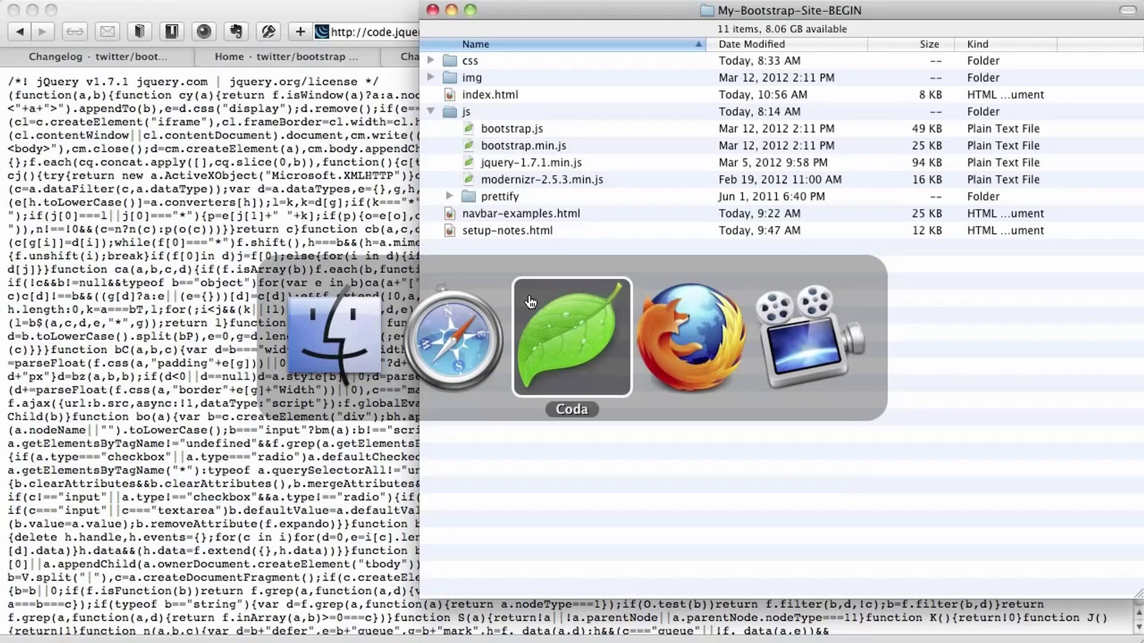Choose the Coda leaf icon
1144x643 pixels.
[572, 337]
